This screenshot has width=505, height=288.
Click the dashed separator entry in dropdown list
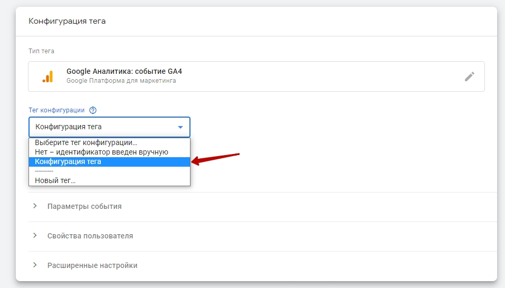[x=44, y=171]
